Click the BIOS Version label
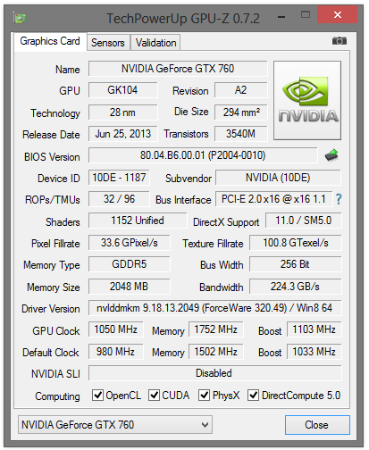Screen dimensions: 369x450 point(52,156)
